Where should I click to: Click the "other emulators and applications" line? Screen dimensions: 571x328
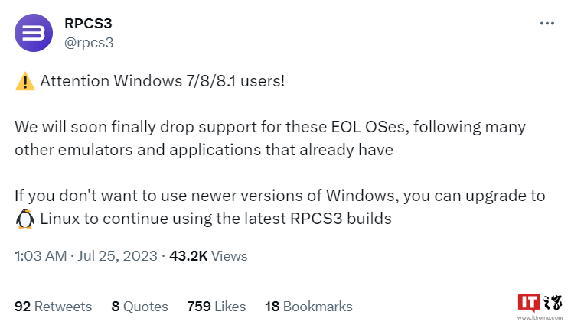click(x=204, y=149)
